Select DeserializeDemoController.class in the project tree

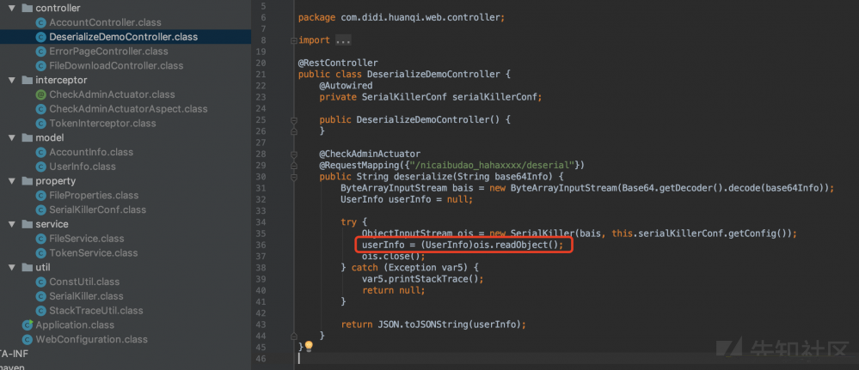[123, 37]
